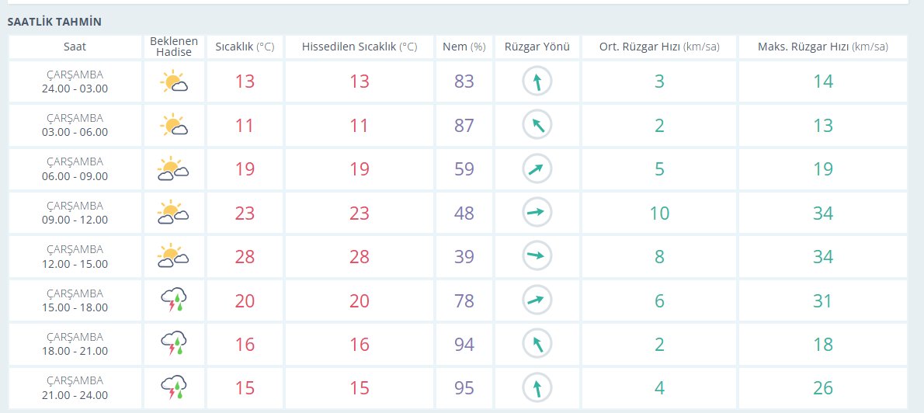Click the wind direction arrow for 06.00 - 09.00
Image resolution: width=924 pixels, height=413 pixels.
pos(537,169)
